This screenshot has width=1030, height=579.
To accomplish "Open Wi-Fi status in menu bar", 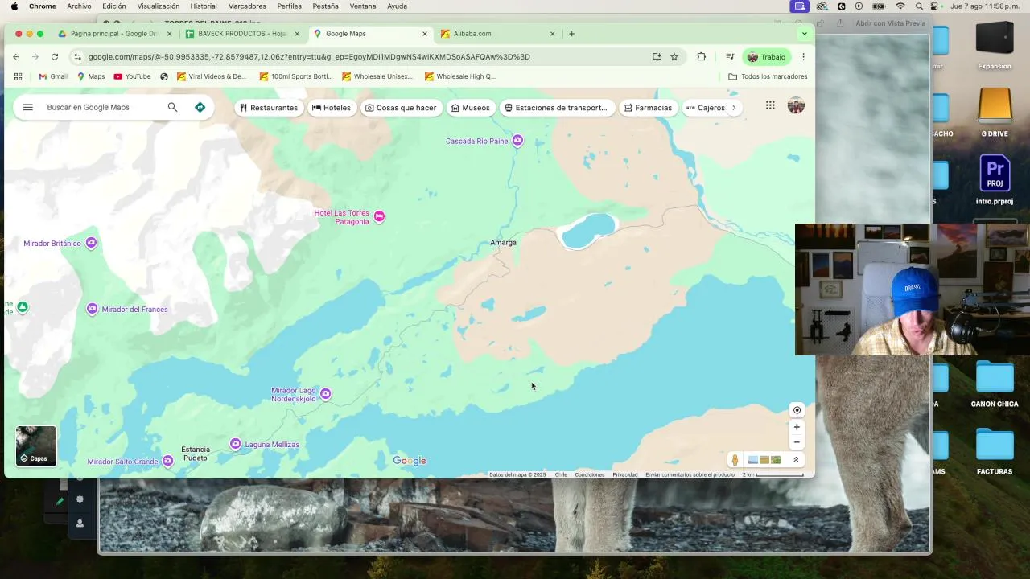I will pos(900,6).
